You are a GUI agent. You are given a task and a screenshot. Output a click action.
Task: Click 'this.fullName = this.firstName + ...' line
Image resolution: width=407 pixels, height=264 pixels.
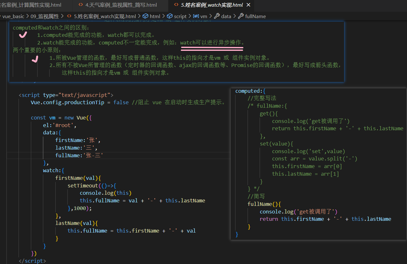pos(132,231)
